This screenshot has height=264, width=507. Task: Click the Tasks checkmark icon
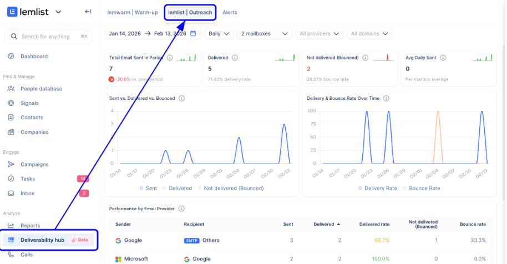pos(11,179)
